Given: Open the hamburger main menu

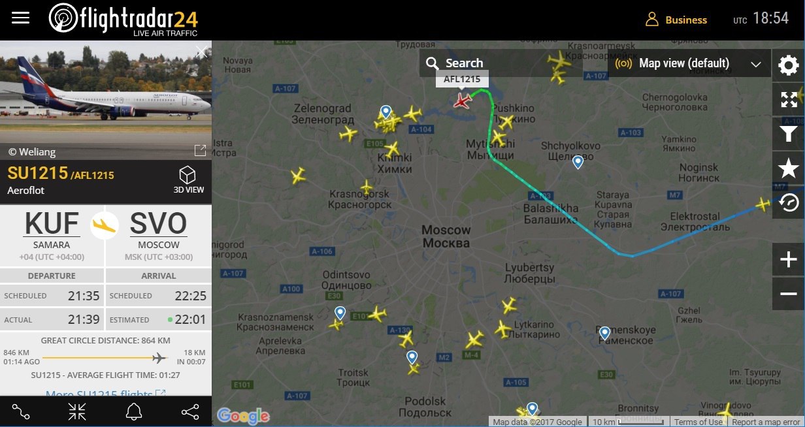Looking at the screenshot, I should tap(21, 18).
